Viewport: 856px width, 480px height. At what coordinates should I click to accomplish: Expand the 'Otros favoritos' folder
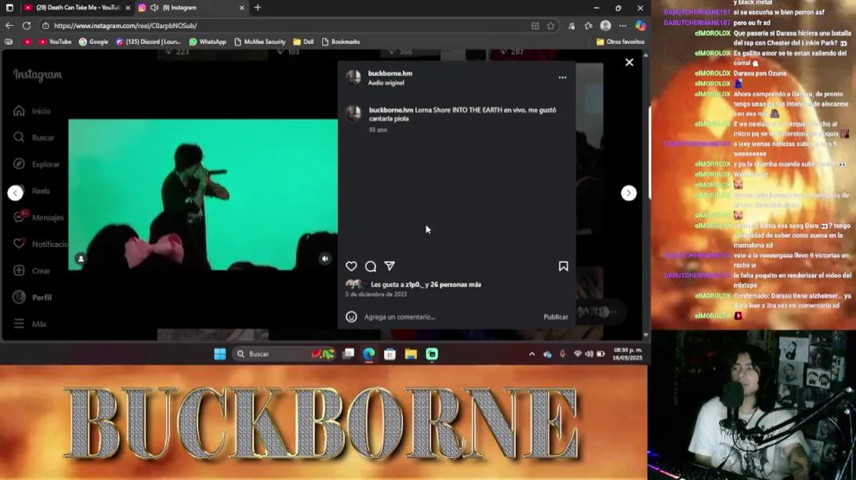[620, 41]
